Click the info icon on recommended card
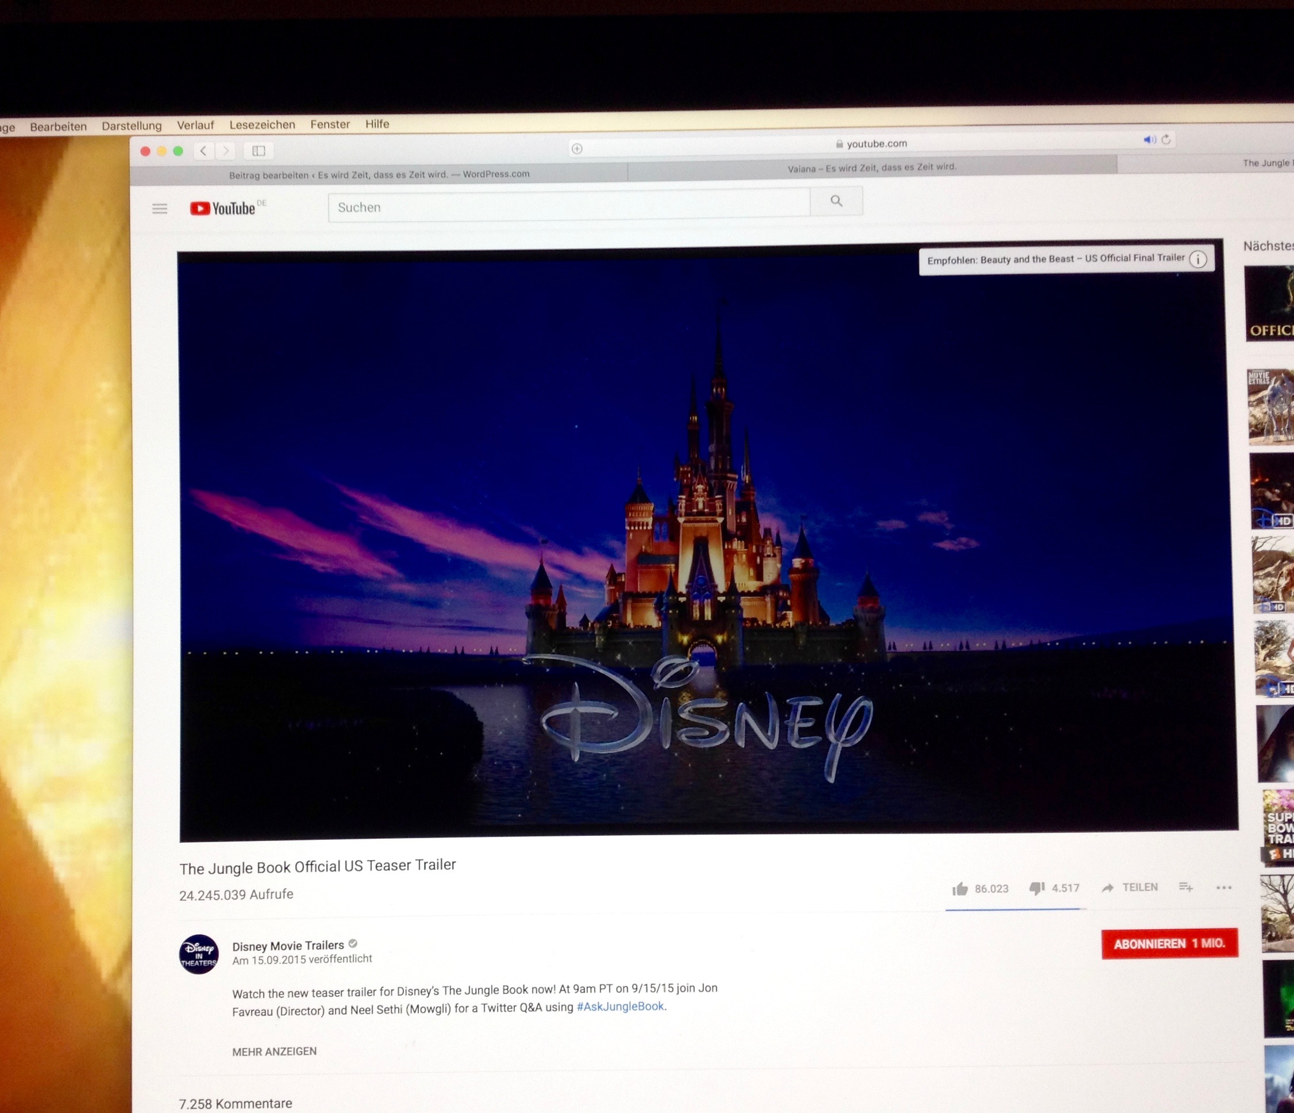Viewport: 1294px width, 1113px height. click(x=1198, y=259)
